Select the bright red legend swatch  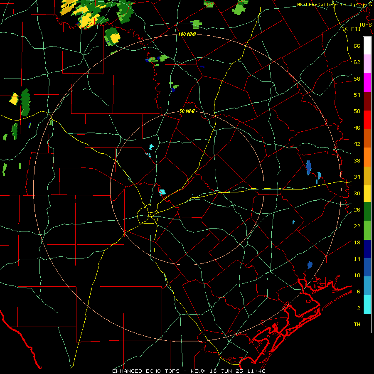click(367, 120)
